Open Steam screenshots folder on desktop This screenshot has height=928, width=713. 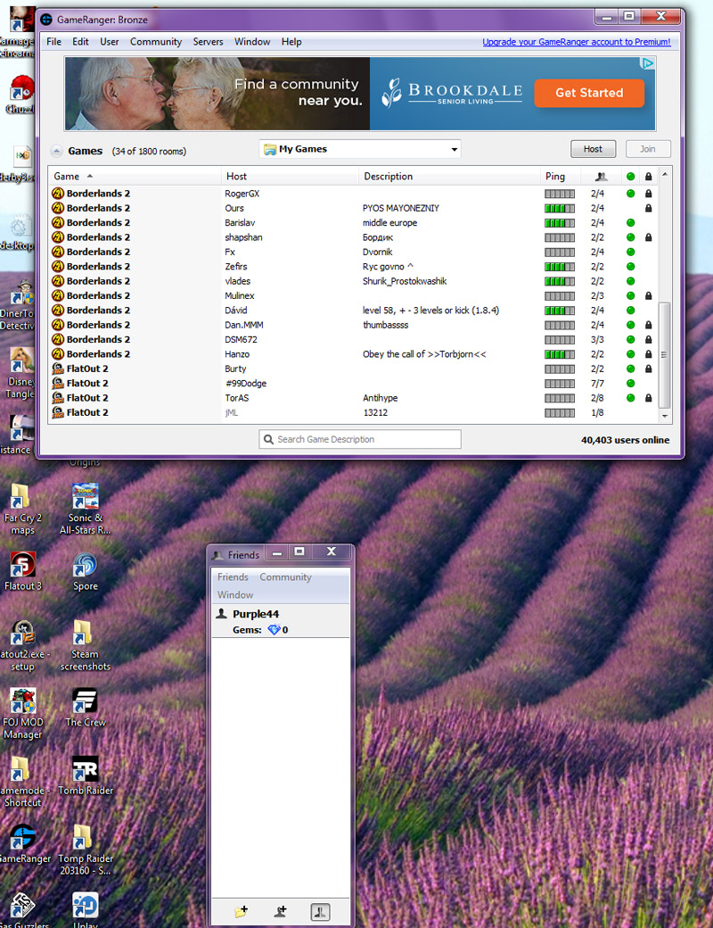[86, 645]
